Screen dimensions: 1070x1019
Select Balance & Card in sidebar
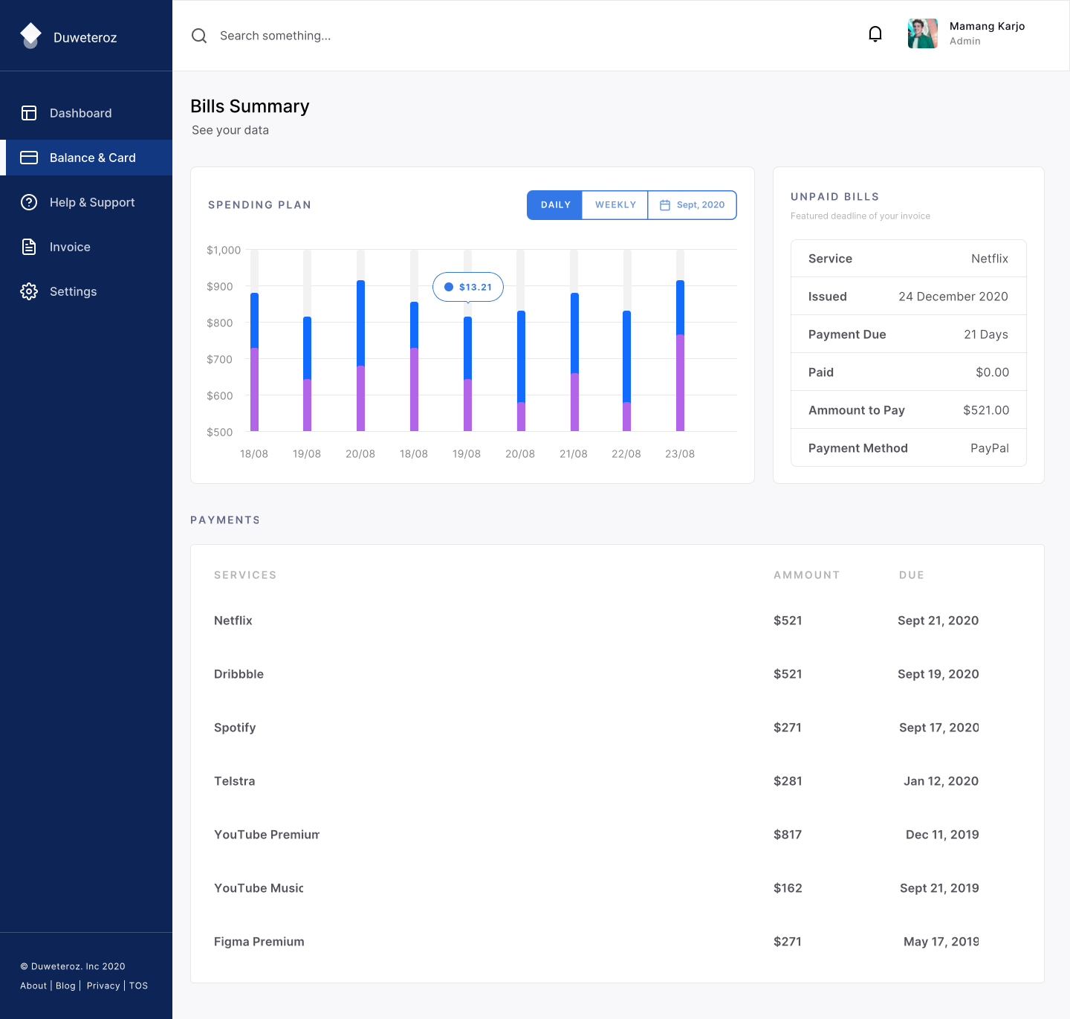[x=86, y=158]
